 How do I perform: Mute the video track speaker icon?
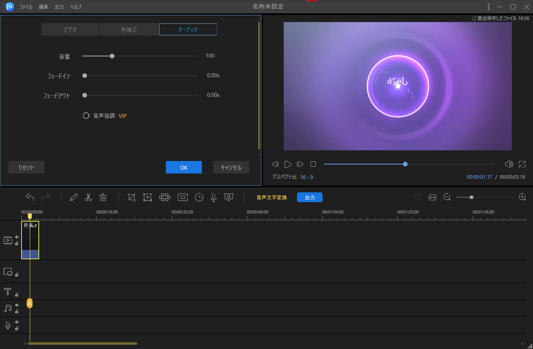click(x=17, y=237)
